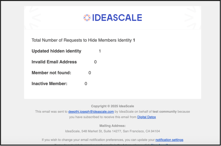This screenshot has width=221, height=146.
Task: Click the Member not found count value
Action: click(90, 73)
